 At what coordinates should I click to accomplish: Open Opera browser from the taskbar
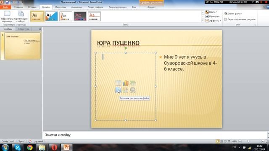click(x=54, y=147)
